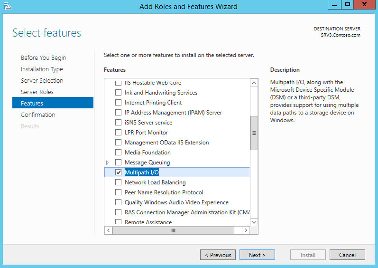
Task: Enable Network Load Balancing feature
Action: 119,182
